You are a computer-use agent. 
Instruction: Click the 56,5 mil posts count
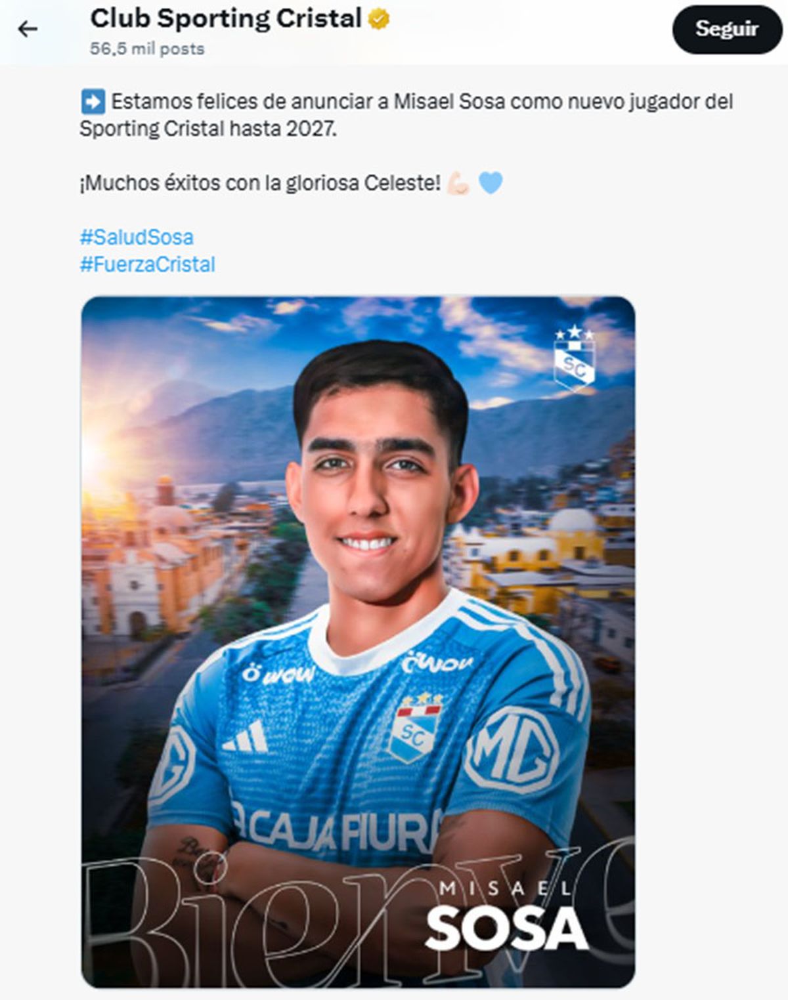147,49
